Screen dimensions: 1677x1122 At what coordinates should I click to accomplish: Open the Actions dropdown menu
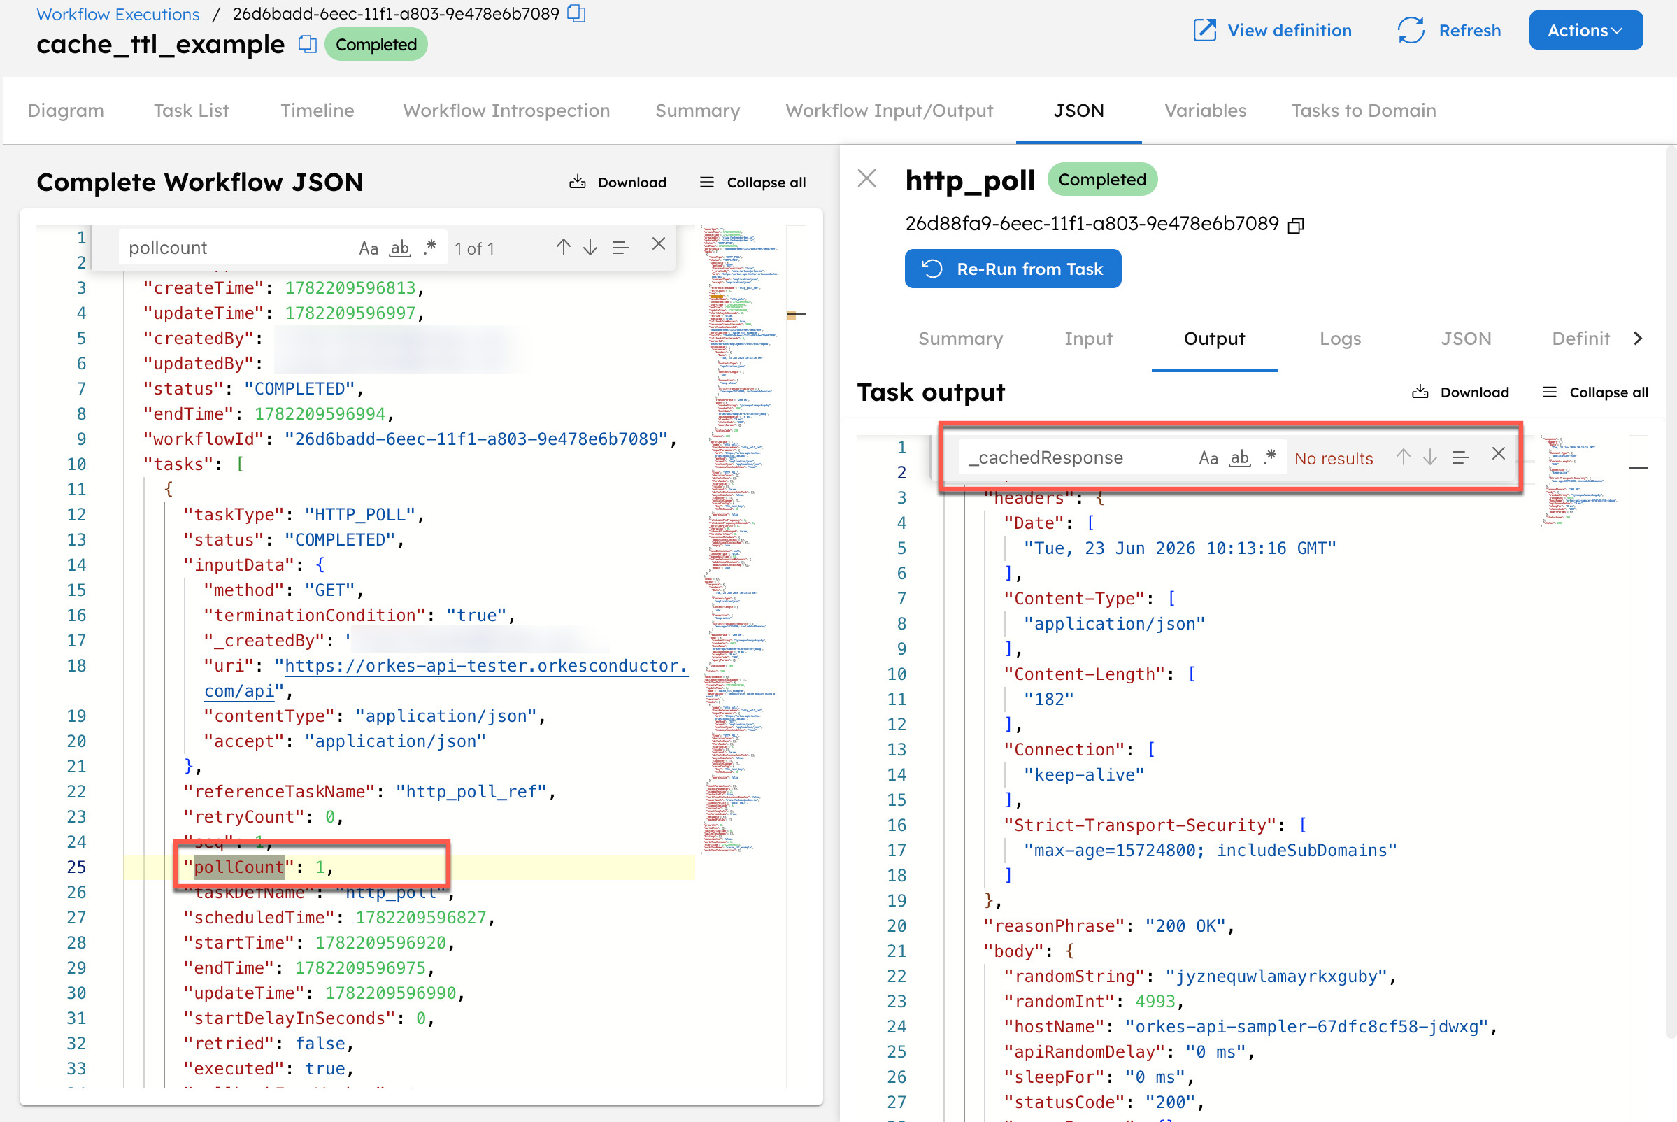pyautogui.click(x=1585, y=30)
